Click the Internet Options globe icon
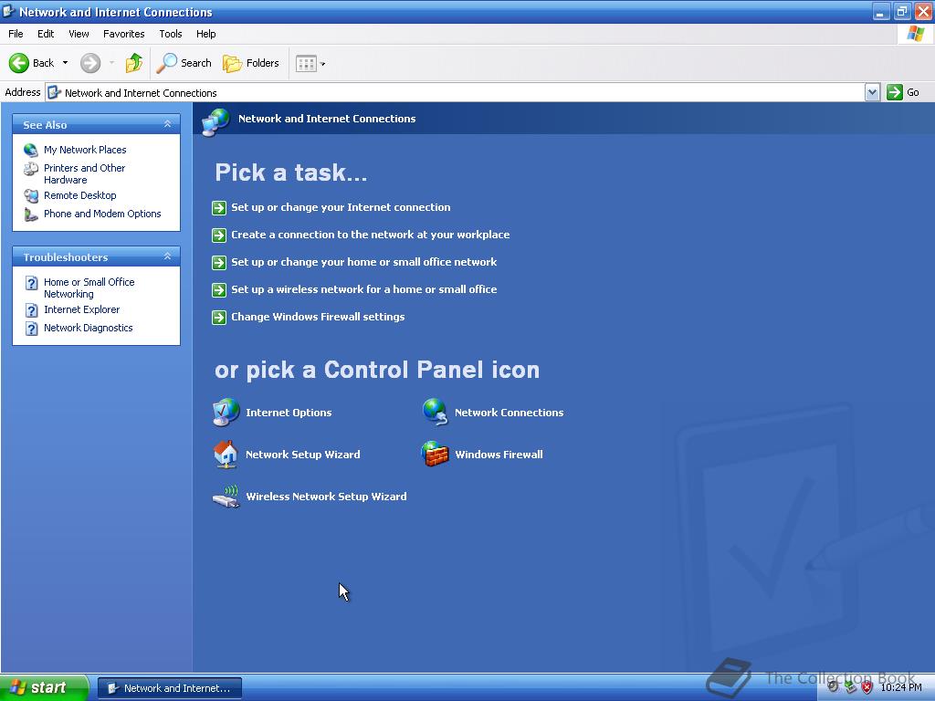Image resolution: width=935 pixels, height=701 pixels. 226,413
